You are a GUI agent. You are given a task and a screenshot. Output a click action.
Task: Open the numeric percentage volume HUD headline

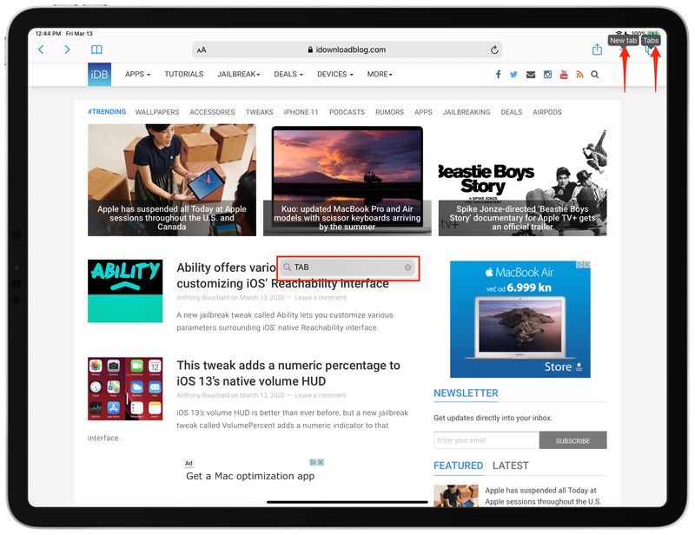click(x=288, y=373)
